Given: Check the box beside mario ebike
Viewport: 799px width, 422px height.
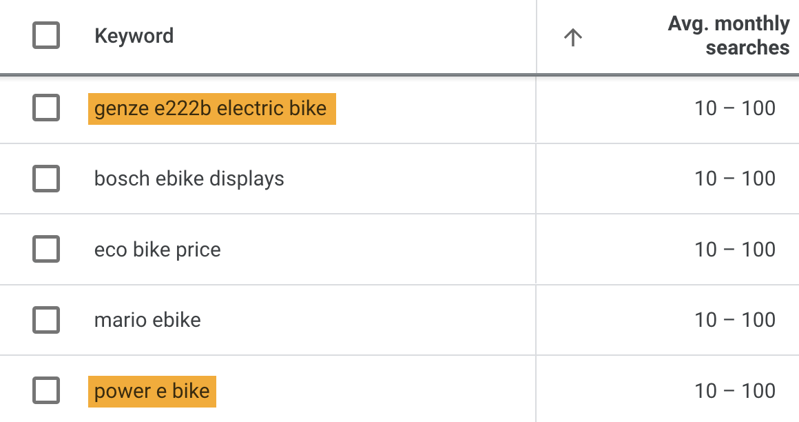Looking at the screenshot, I should (x=45, y=320).
